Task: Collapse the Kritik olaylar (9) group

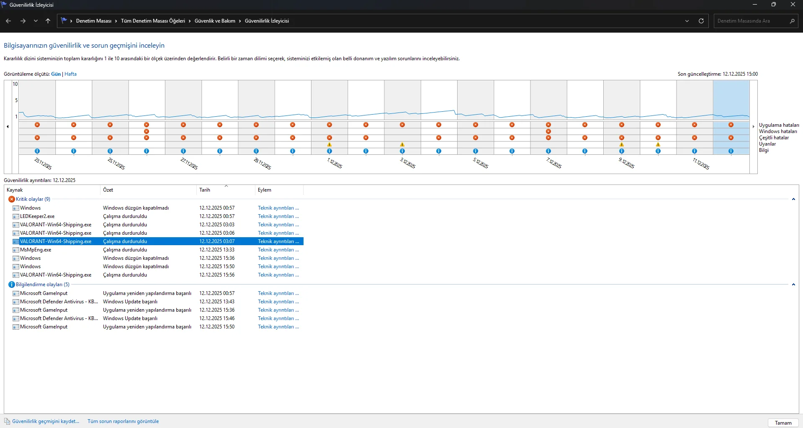Action: (793, 199)
